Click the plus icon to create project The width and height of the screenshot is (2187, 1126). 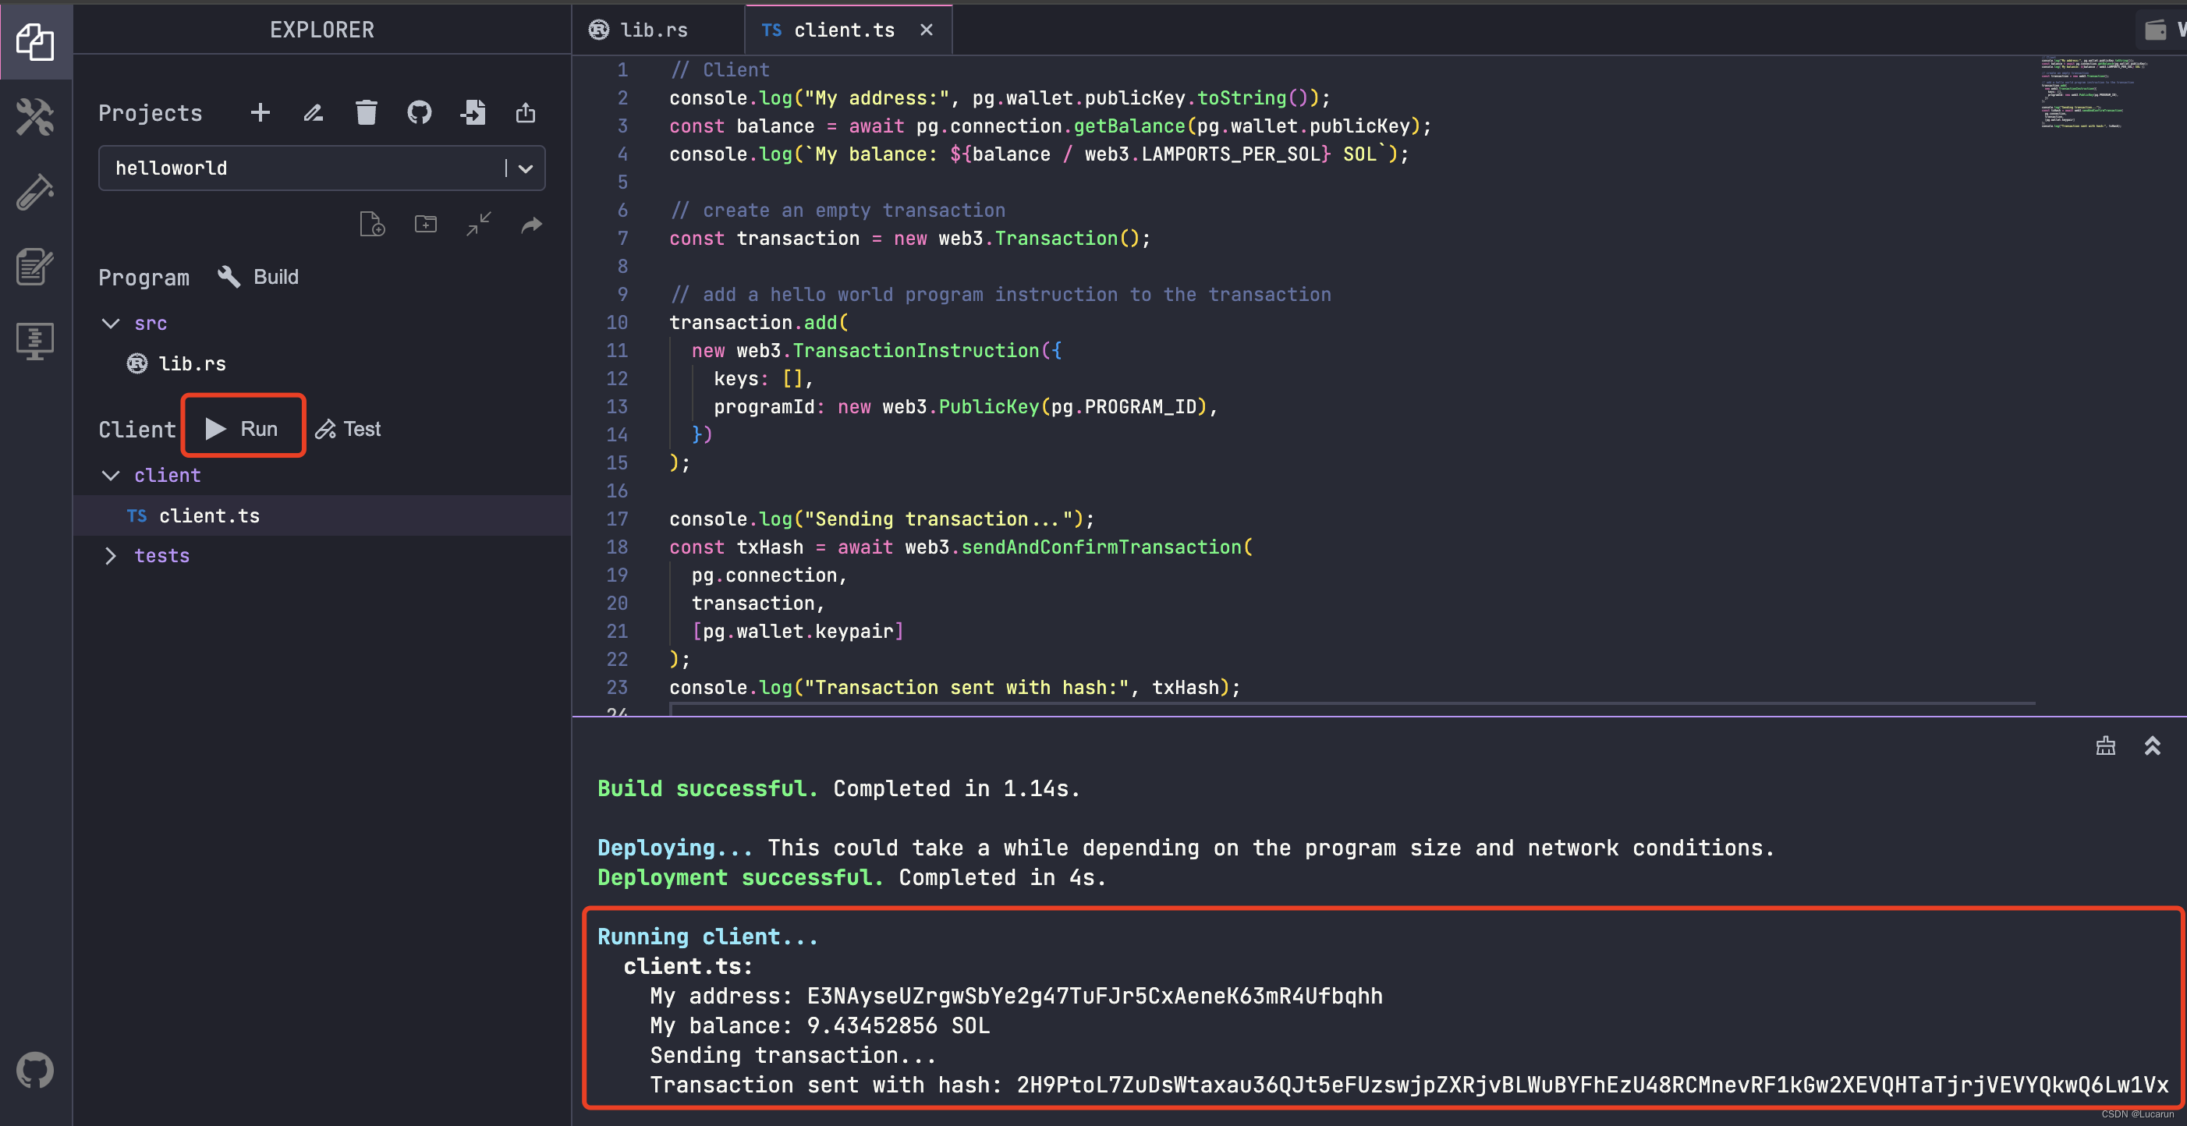pos(261,113)
